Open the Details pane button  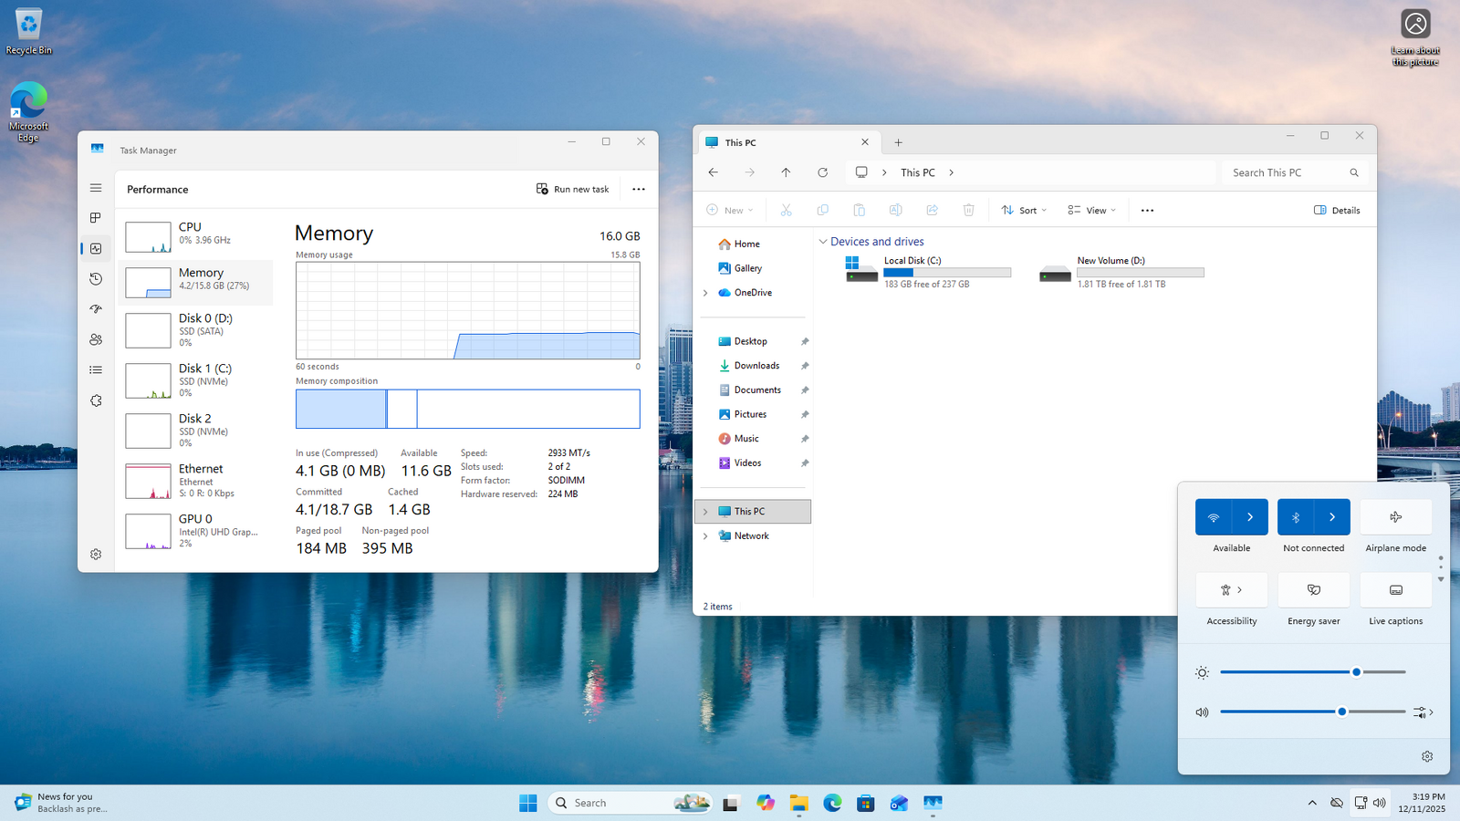click(x=1337, y=211)
